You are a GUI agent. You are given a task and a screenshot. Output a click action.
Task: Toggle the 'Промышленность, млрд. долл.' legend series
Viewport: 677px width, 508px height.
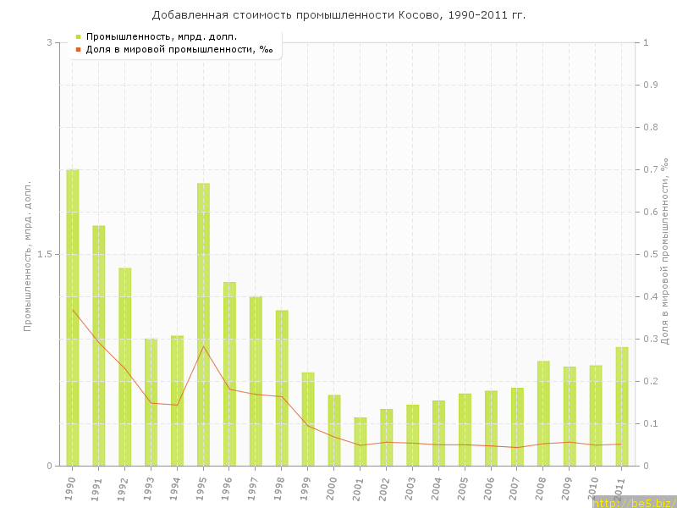point(161,36)
